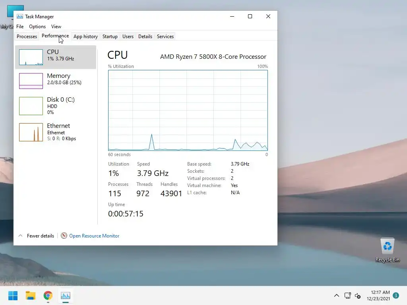The height and width of the screenshot is (305, 407).
Task: Close the Task Manager window
Action: pyautogui.click(x=268, y=16)
